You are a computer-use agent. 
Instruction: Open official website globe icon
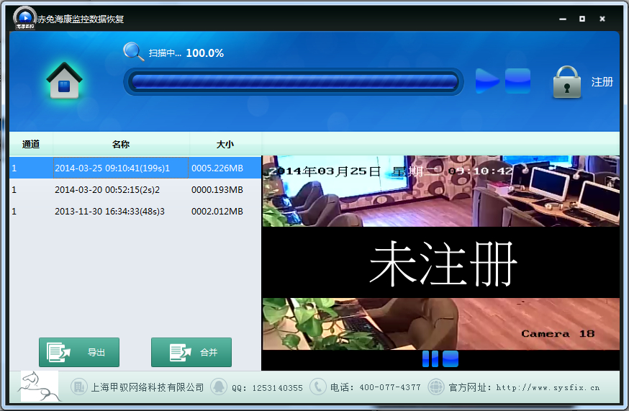point(436,387)
